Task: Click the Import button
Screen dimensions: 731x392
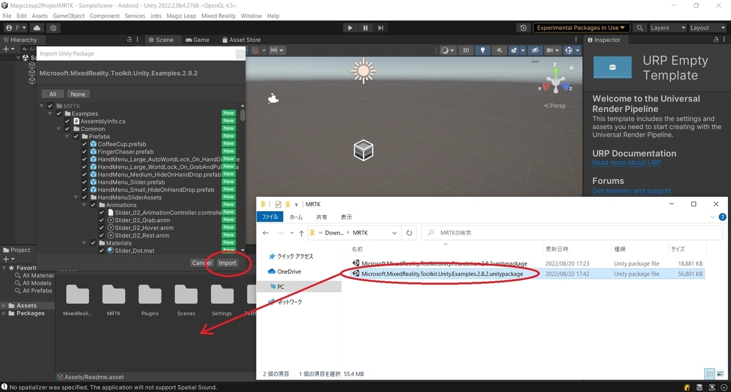Action: click(227, 263)
